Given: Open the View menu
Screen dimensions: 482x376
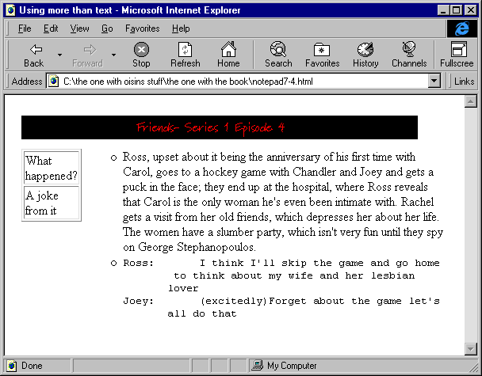Looking at the screenshot, I should (79, 28).
